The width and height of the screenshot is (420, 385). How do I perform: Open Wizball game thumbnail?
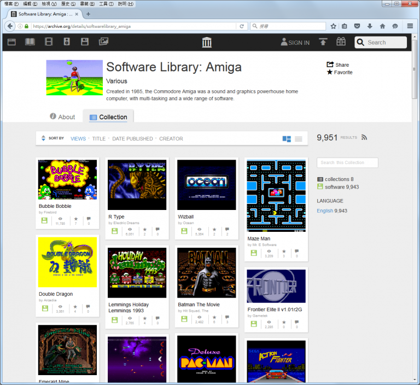point(207,185)
